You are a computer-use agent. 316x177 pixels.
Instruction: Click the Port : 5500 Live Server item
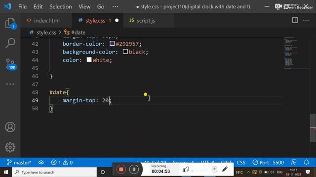(268, 162)
